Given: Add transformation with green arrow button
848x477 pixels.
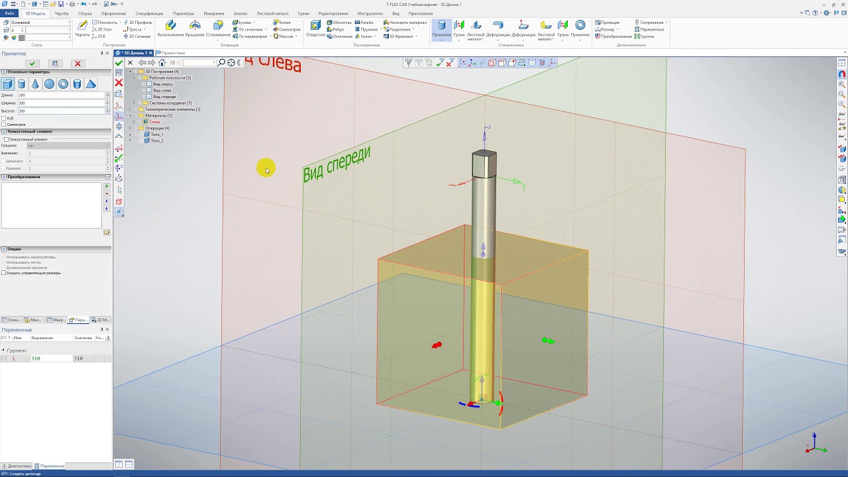Looking at the screenshot, I should coord(107,186).
